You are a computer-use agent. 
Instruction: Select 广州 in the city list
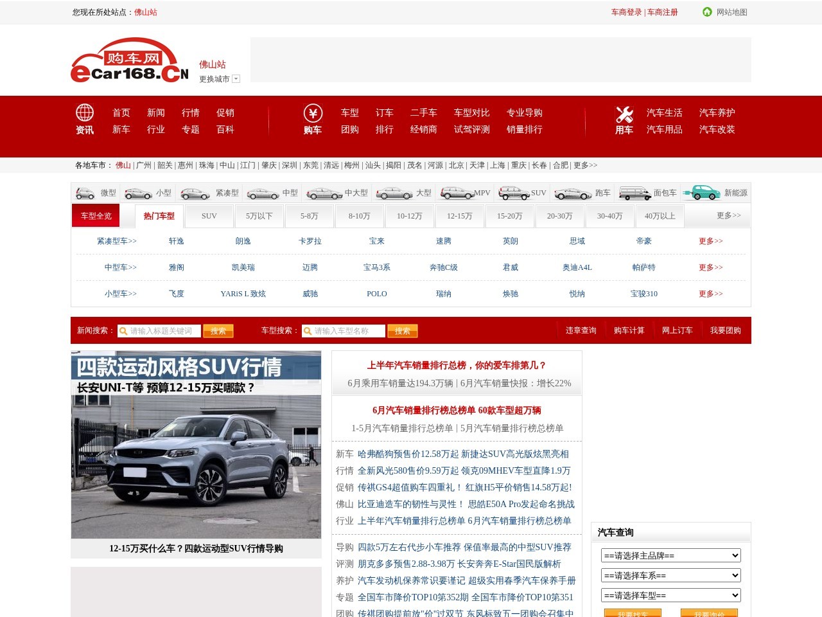coord(144,165)
